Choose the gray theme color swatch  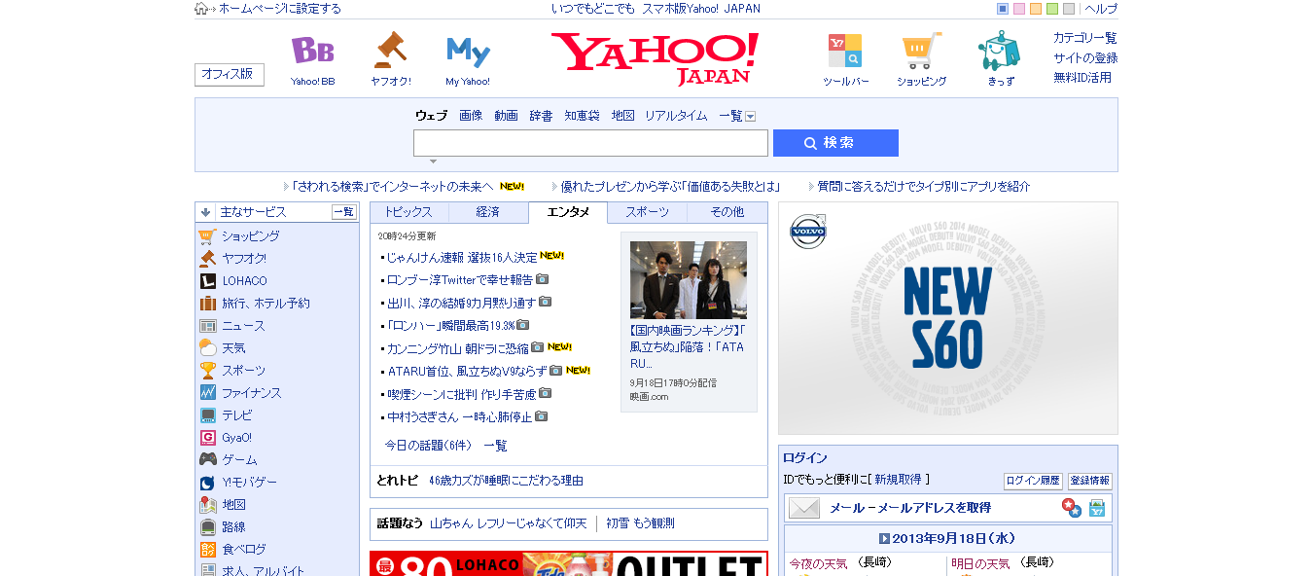[x=1069, y=9]
